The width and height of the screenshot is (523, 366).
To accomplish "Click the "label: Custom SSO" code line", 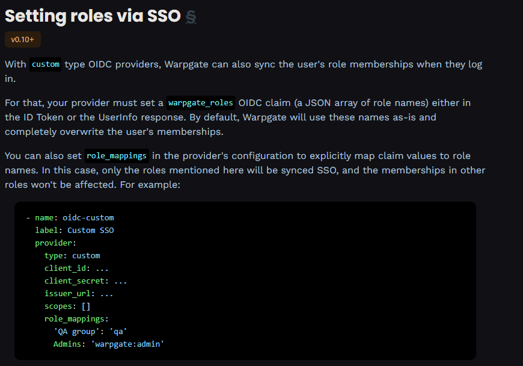I will click(75, 231).
